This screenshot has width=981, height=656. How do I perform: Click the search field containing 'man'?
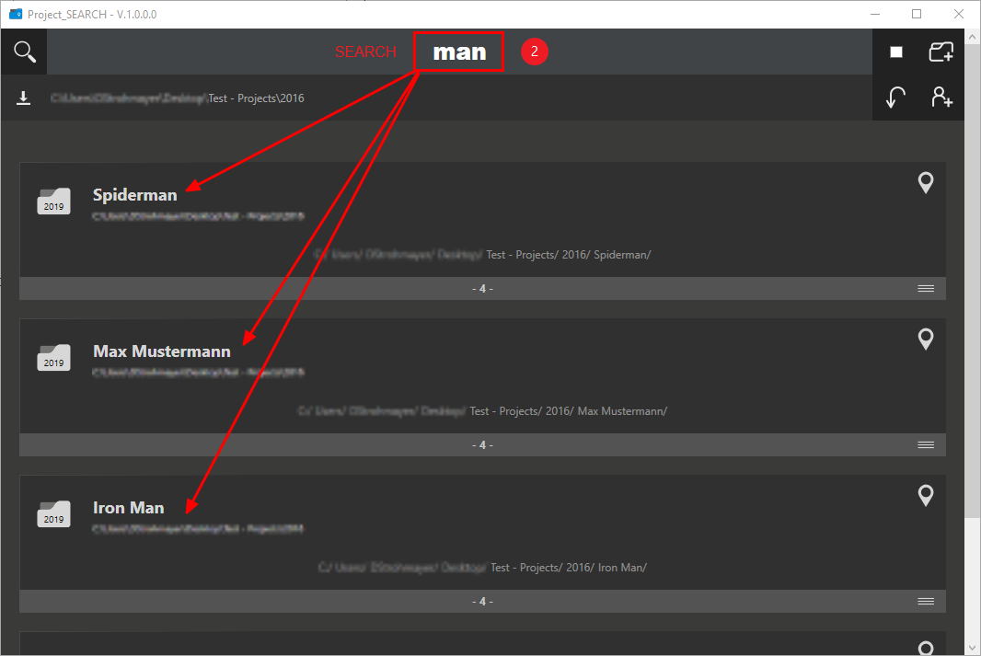(459, 52)
